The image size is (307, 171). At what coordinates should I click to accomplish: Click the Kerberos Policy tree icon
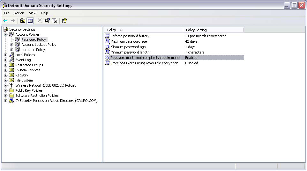coord(18,50)
